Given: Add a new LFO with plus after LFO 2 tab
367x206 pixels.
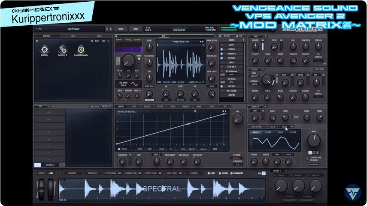Looking at the screenshot, I should (x=291, y=127).
